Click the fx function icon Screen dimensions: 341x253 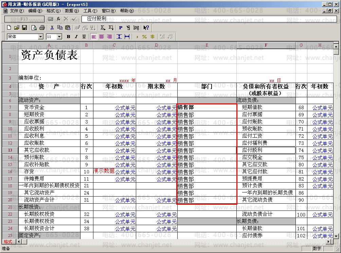point(58,19)
